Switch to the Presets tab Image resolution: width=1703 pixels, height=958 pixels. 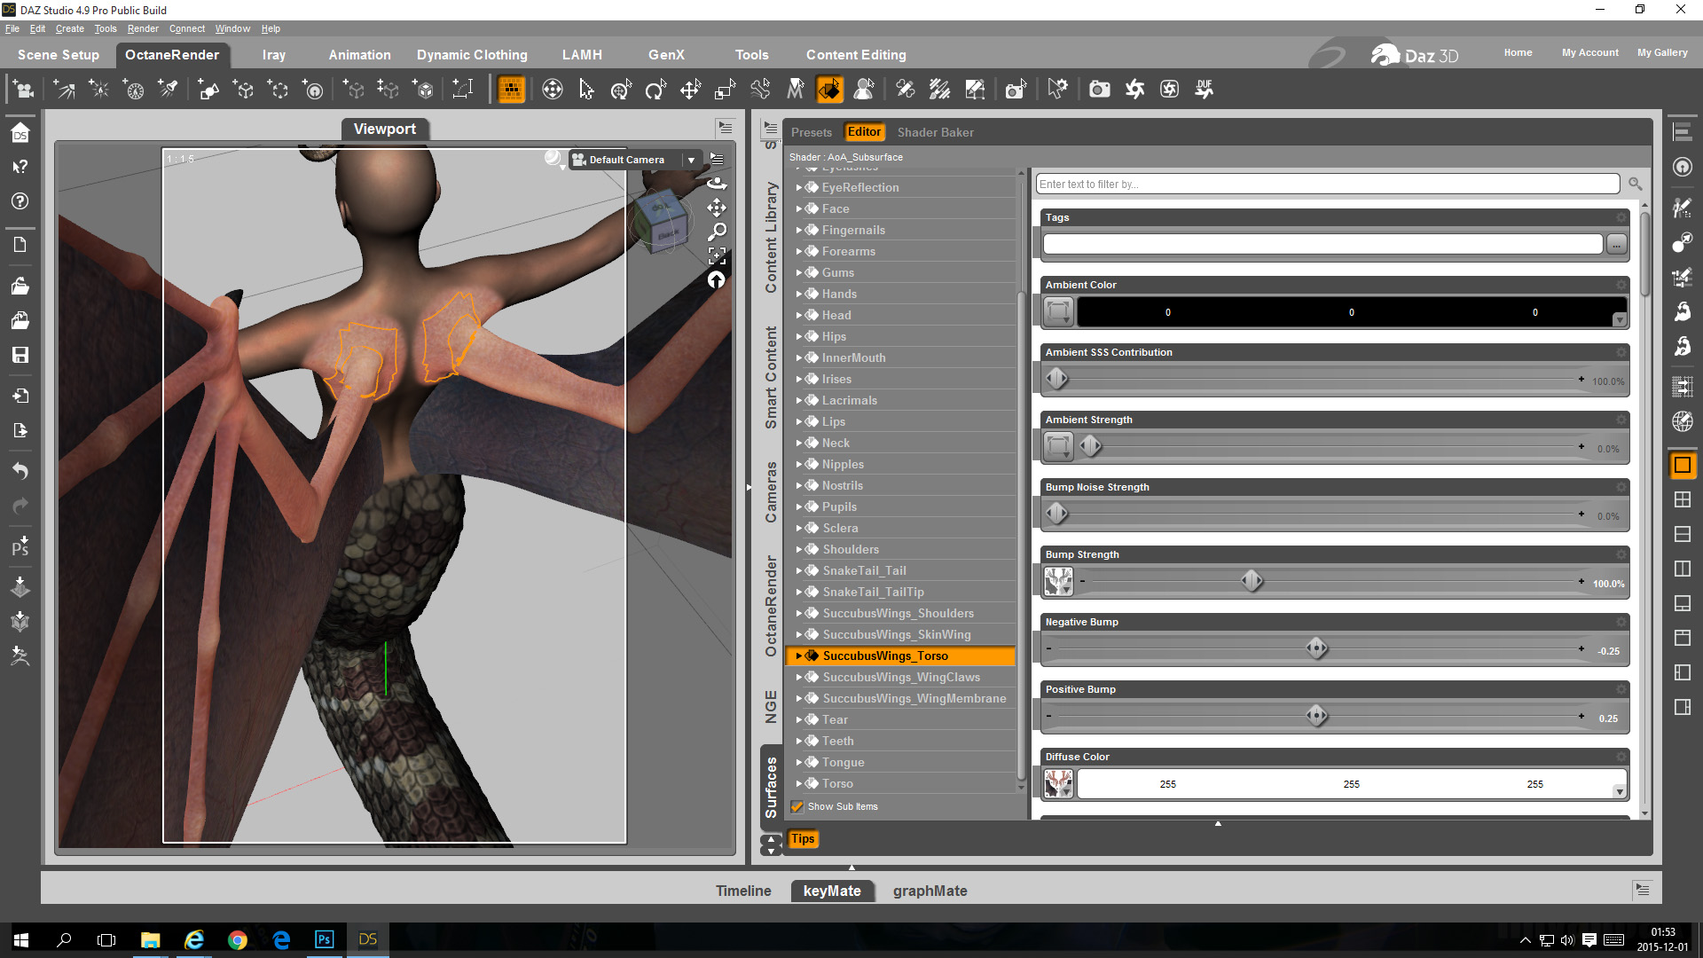[812, 132]
